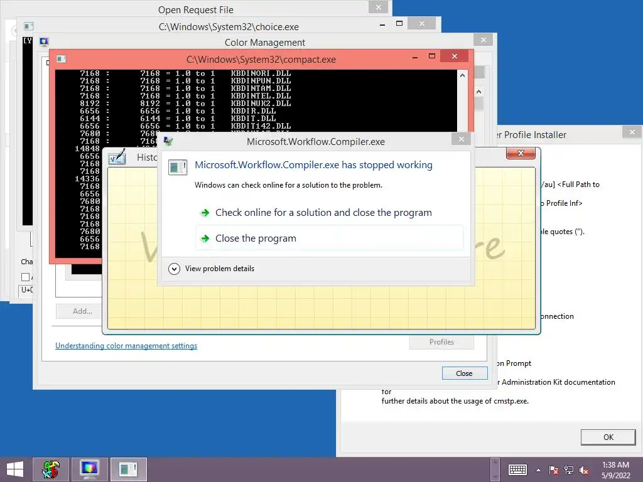This screenshot has height=482, width=643.
Task: Open the Color Management taskbar icon
Action: pyautogui.click(x=89, y=469)
